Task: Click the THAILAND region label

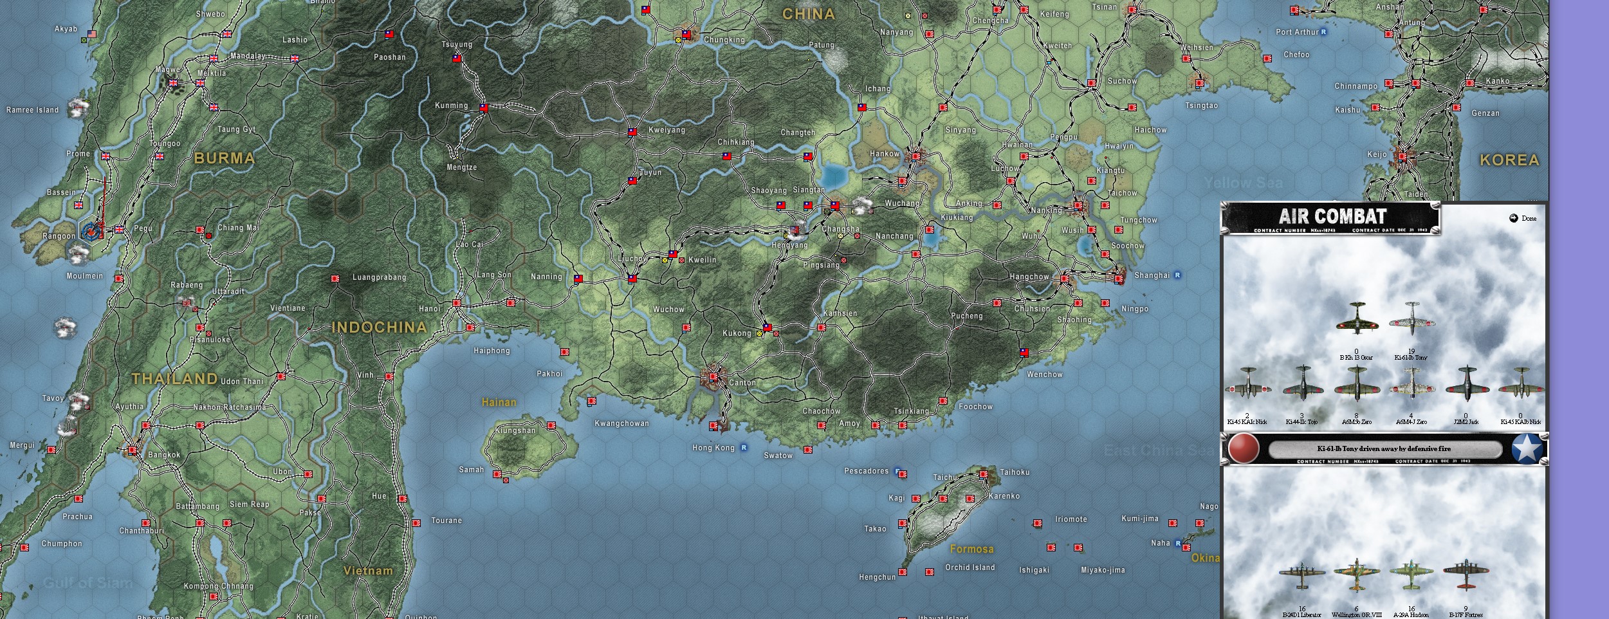Action: point(175,379)
